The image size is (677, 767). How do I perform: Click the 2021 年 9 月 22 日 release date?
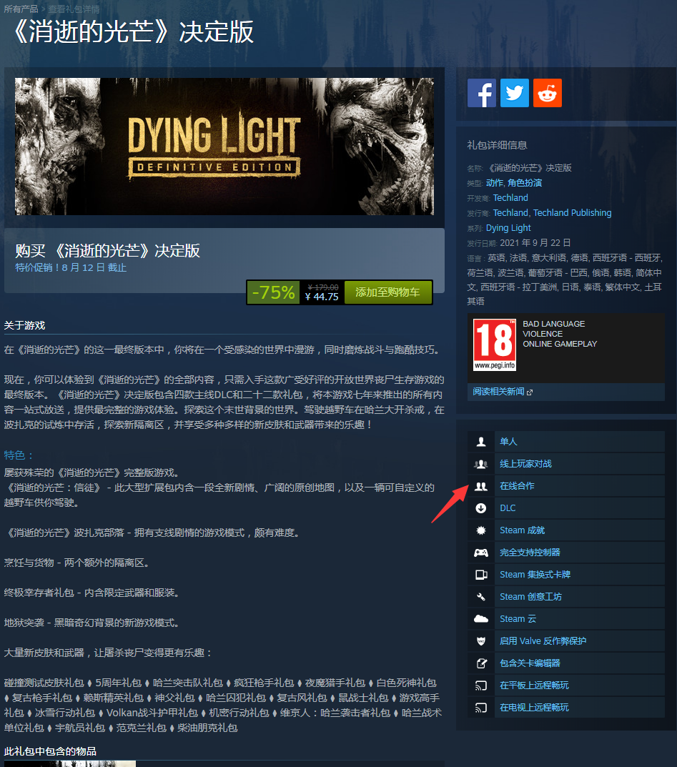click(535, 243)
